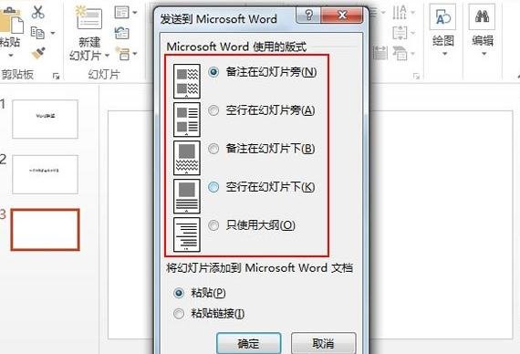Click blank-lines-below-slides layout icon
The height and width of the screenshot is (354, 520).
[x=187, y=196]
